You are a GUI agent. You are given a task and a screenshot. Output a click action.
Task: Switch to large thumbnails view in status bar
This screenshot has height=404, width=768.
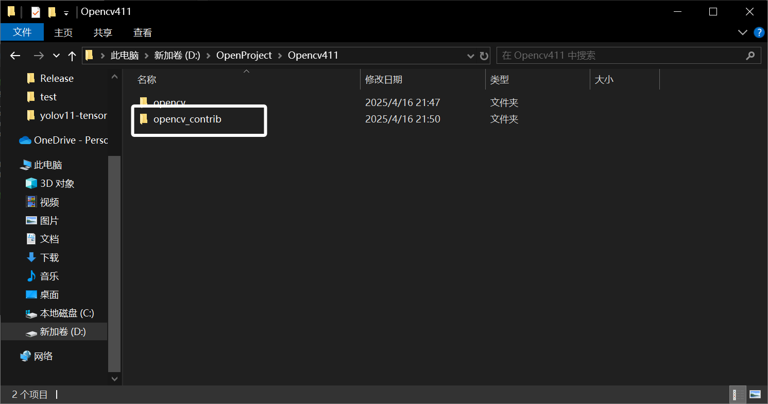coord(754,394)
